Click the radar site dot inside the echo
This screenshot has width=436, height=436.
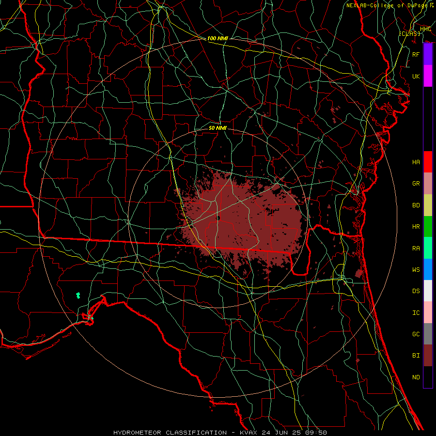point(218,218)
